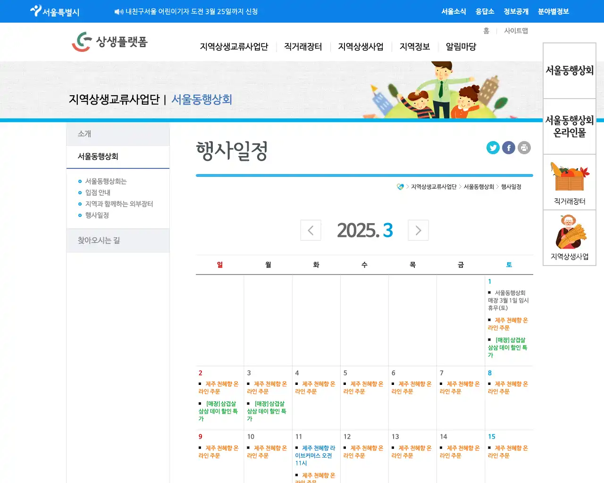Click the 서울동행상회 banner title
604x483 pixels.
click(x=201, y=100)
